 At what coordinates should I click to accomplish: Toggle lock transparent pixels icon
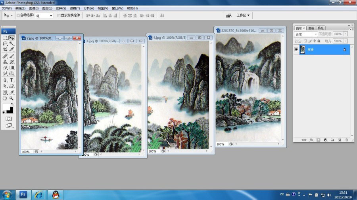pos(305,41)
